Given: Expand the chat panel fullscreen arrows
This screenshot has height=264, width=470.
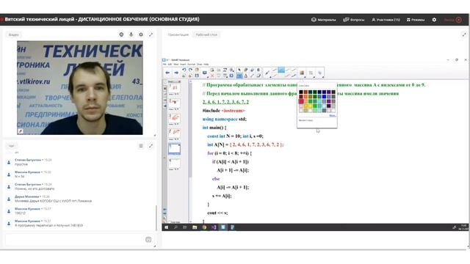Looking at the screenshot, I should pos(151,146).
